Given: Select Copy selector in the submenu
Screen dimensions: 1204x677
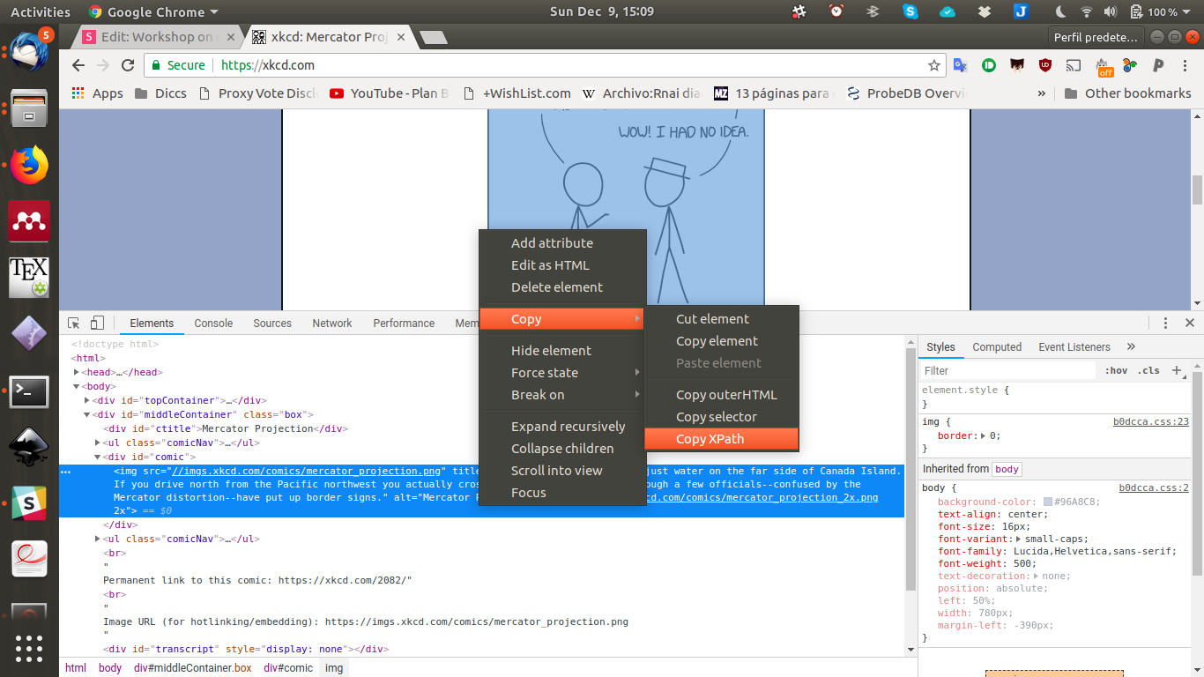Looking at the screenshot, I should [721, 417].
